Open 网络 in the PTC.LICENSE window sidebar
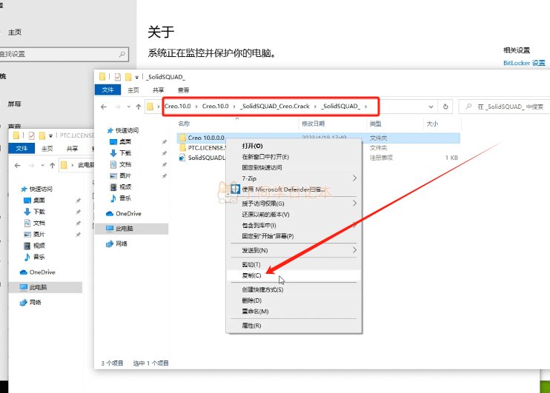 pyautogui.click(x=30, y=302)
